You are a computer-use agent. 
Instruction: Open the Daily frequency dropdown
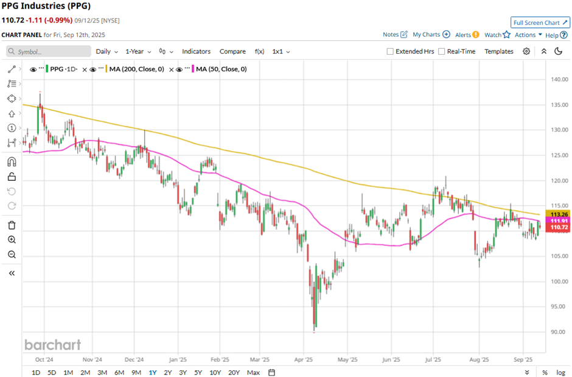(x=107, y=51)
